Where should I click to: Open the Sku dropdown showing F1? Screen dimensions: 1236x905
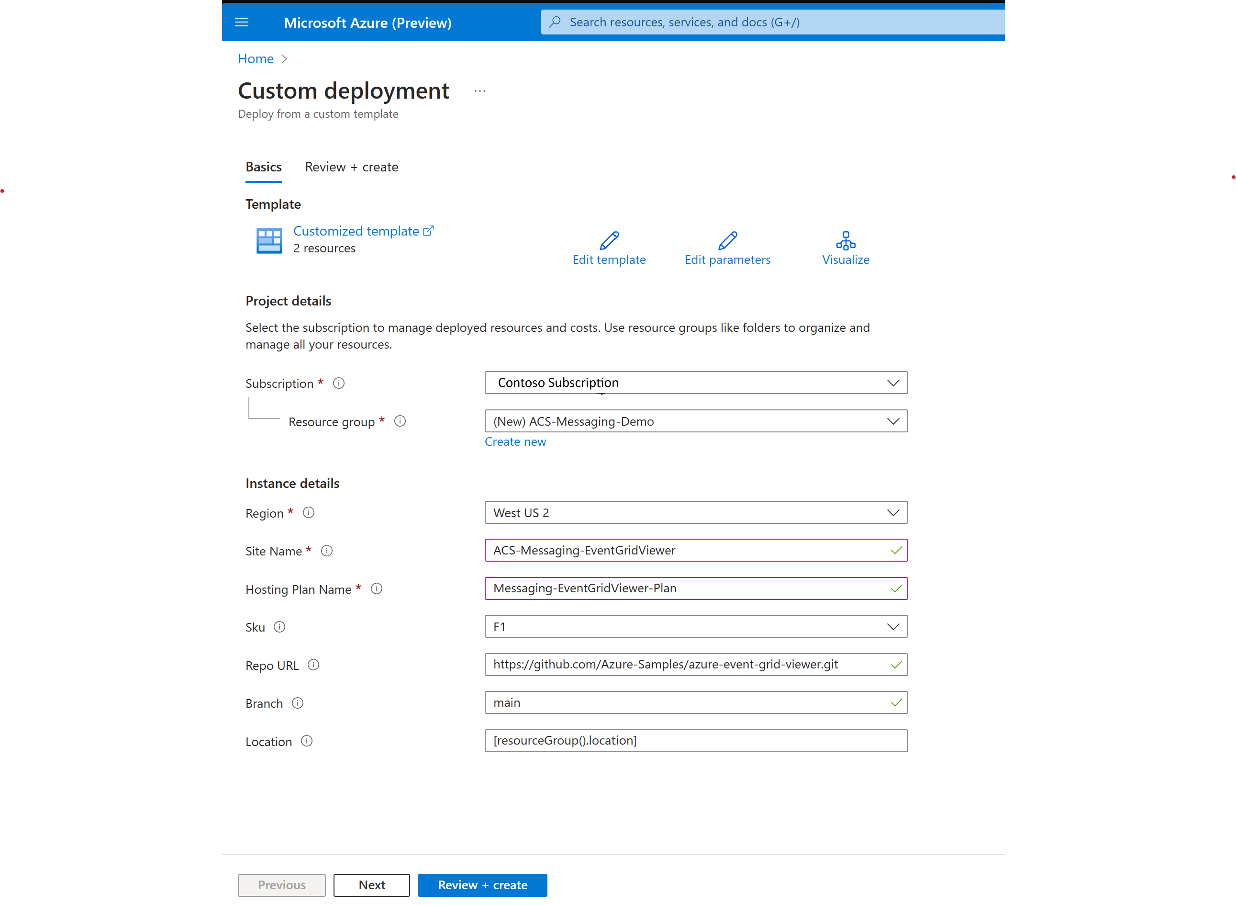[x=696, y=626]
